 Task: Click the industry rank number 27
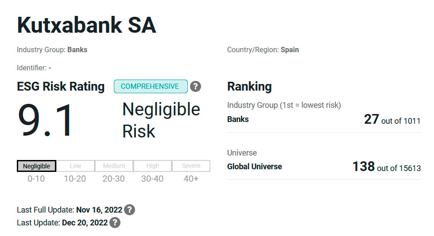click(x=371, y=119)
